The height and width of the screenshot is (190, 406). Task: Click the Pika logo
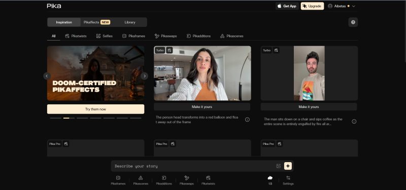54,6
